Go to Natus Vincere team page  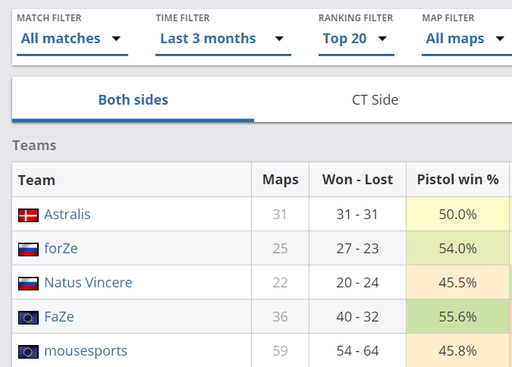pyautogui.click(x=88, y=283)
